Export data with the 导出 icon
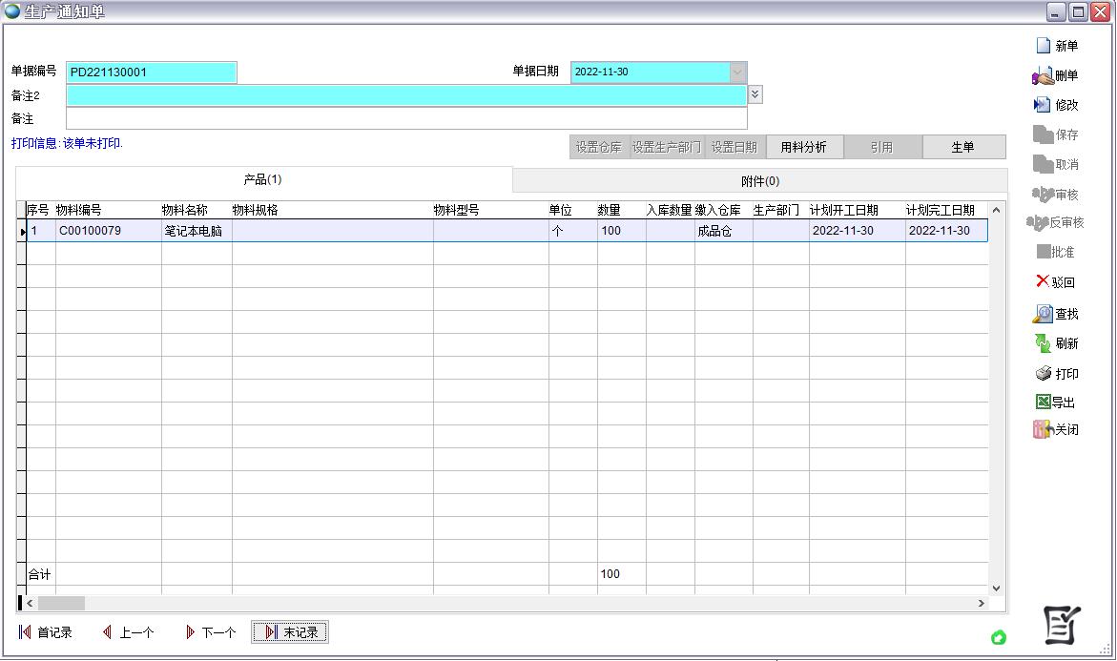This screenshot has width=1117, height=661. pos(1043,403)
